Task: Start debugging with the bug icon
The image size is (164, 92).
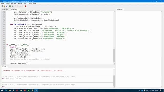Action: pos(12,6)
